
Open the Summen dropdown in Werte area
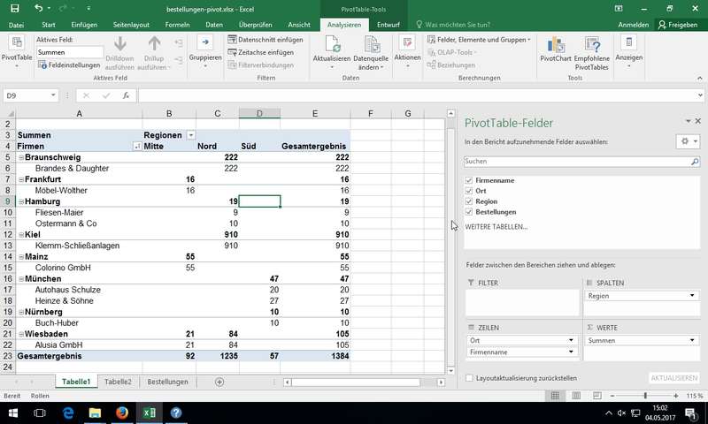(x=691, y=340)
